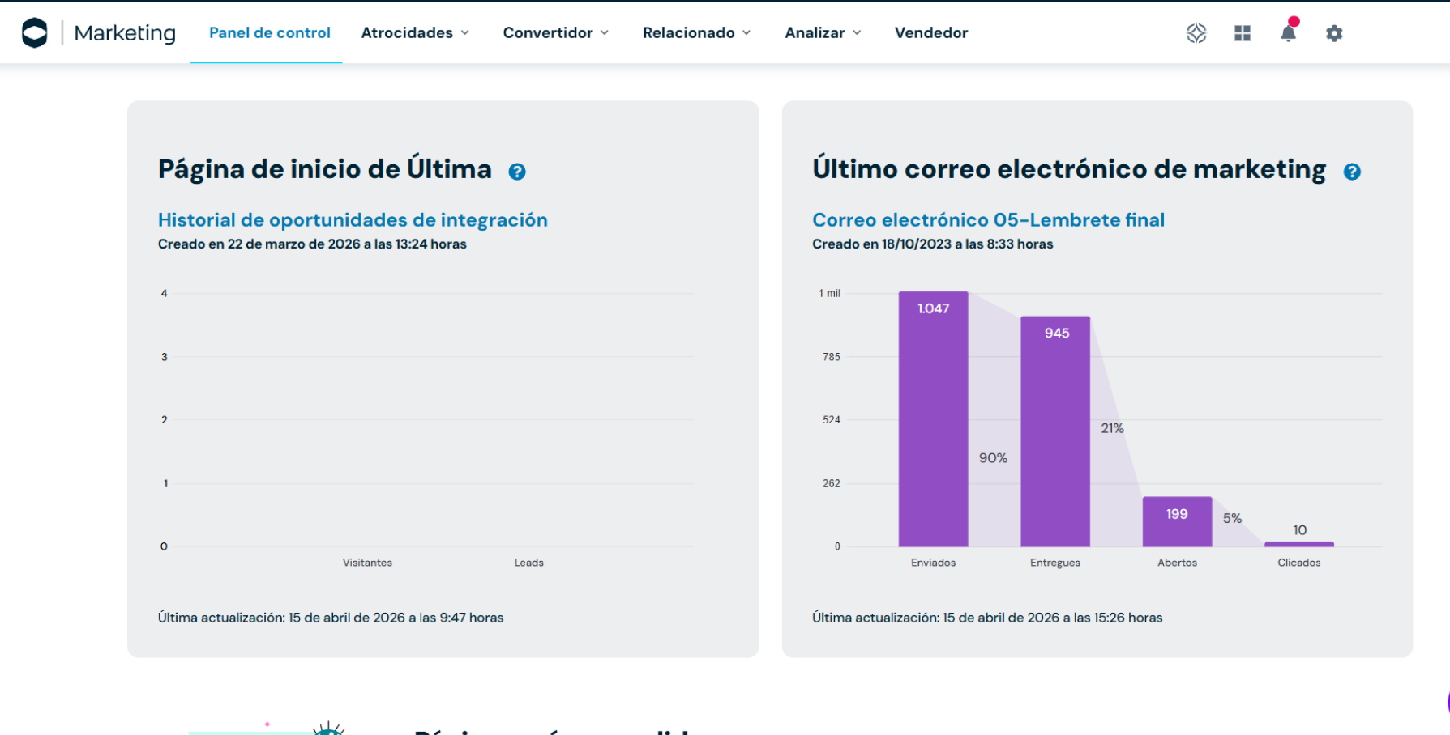This screenshot has width=1450, height=735.
Task: Open the apps grid icon
Action: pyautogui.click(x=1243, y=33)
